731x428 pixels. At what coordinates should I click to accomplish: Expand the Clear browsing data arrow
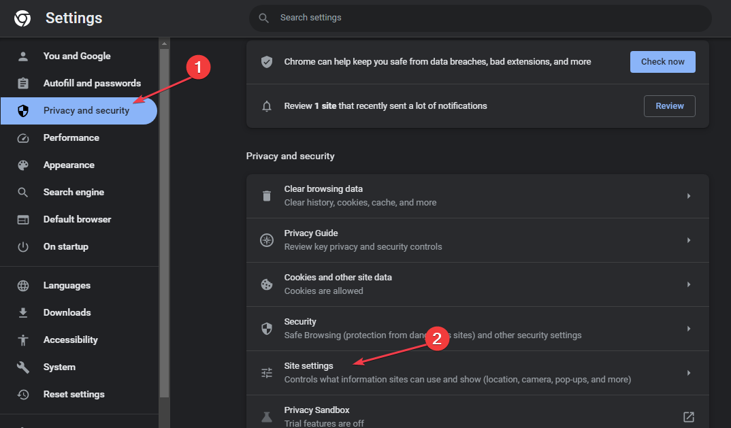pos(689,196)
